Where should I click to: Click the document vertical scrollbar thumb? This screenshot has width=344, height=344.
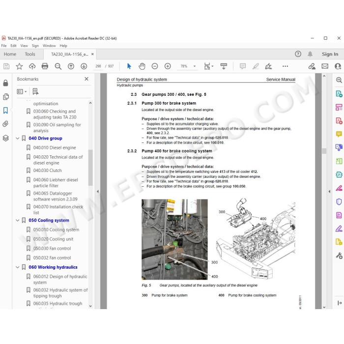point(324,151)
